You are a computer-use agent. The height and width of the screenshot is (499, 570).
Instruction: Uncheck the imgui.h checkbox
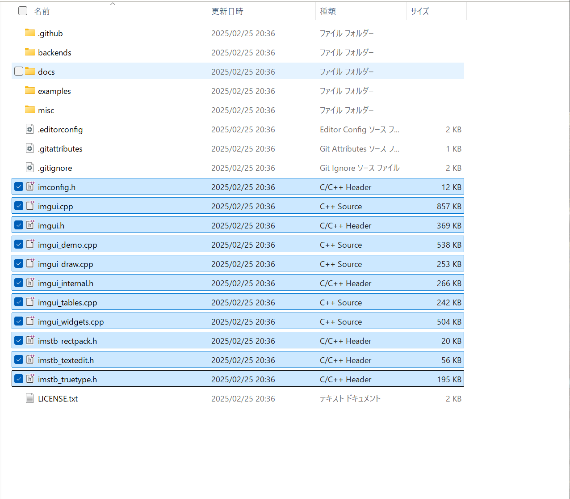point(19,225)
